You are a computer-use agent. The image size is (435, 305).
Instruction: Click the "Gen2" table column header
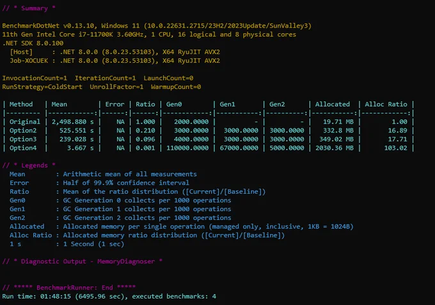coord(277,104)
